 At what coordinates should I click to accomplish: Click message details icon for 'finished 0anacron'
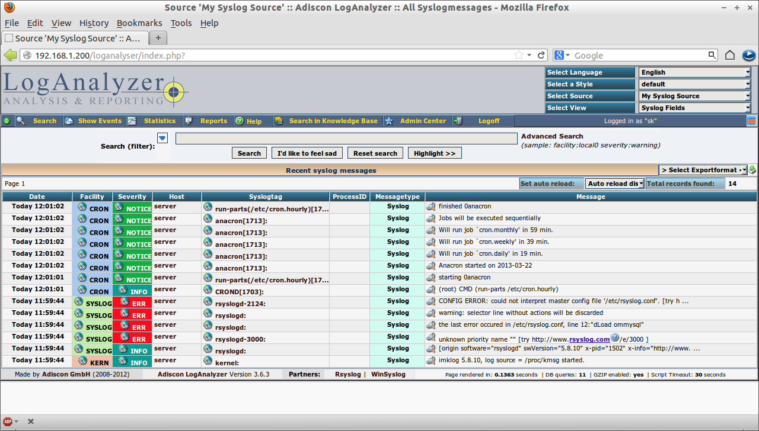[x=431, y=207]
